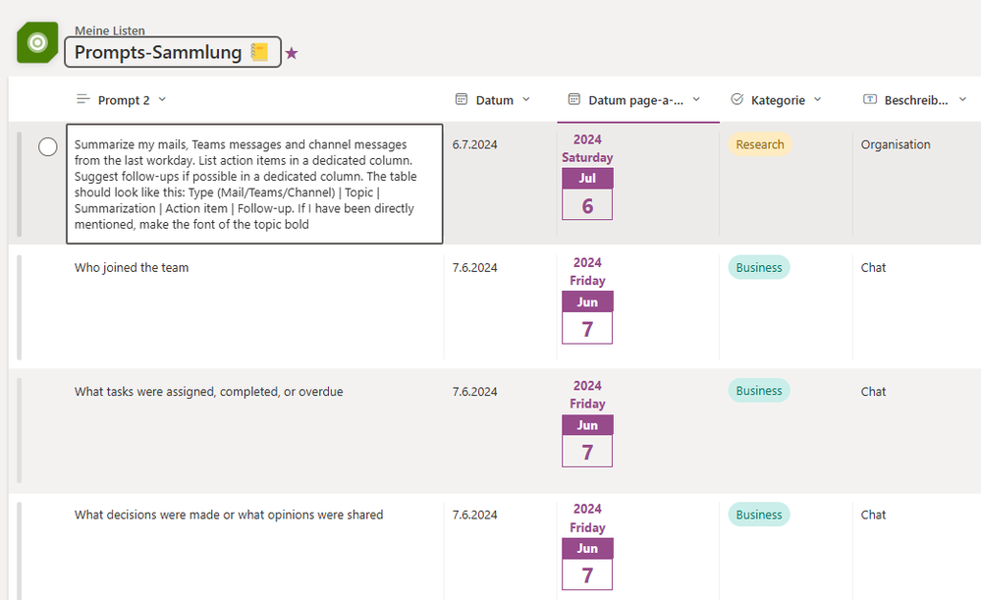The height and width of the screenshot is (600, 981).
Task: Click the notebook emoji in the list title
Action: pos(259,52)
